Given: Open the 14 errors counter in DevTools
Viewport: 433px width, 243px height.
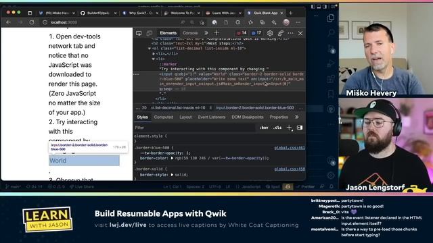Looking at the screenshot, I should [x=242, y=33].
